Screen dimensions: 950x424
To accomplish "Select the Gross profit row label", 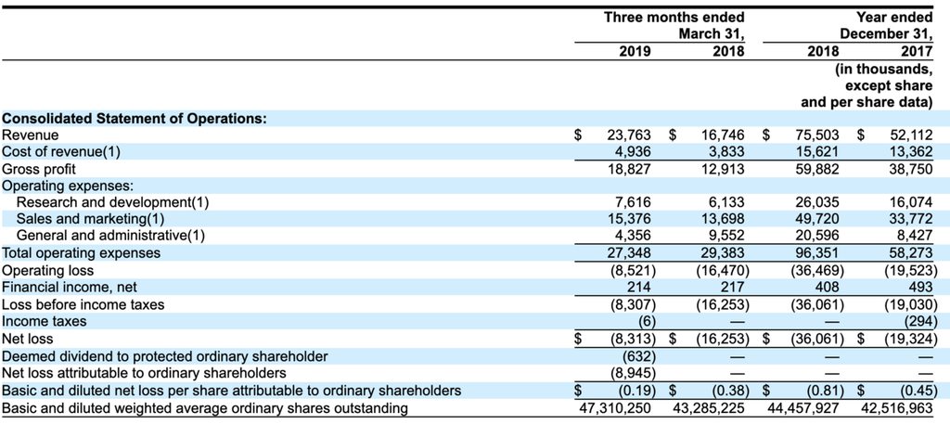I will [x=39, y=170].
